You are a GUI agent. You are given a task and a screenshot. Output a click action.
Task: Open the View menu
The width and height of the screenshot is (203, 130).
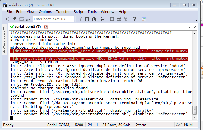click(30, 12)
